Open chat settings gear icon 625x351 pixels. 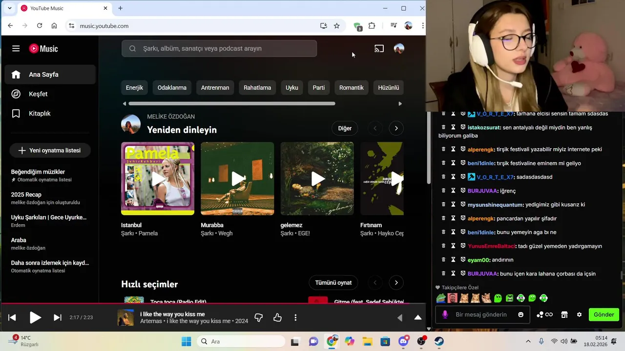point(579,314)
